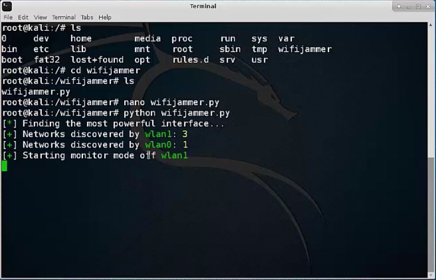Click the 'media' directory entry
The width and height of the screenshot is (436, 280).
pos(148,38)
